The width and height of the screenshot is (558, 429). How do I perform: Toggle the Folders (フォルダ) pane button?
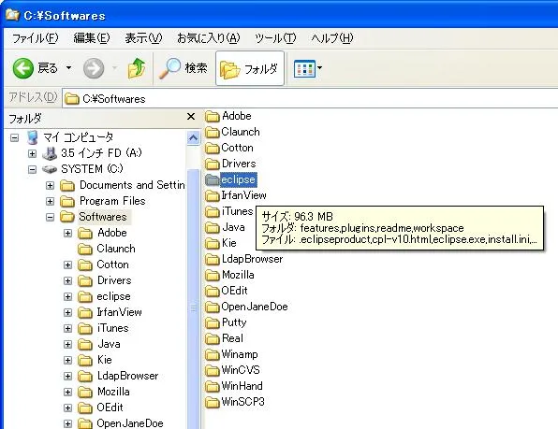(250, 68)
